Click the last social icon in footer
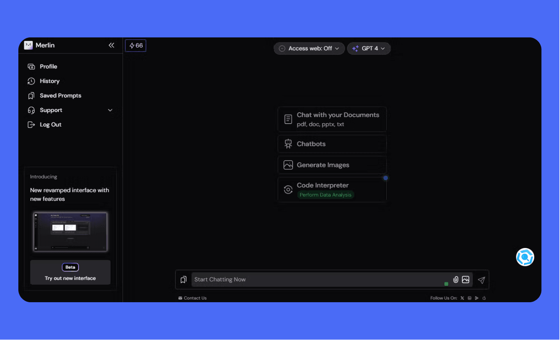The width and height of the screenshot is (560, 340). (484, 298)
